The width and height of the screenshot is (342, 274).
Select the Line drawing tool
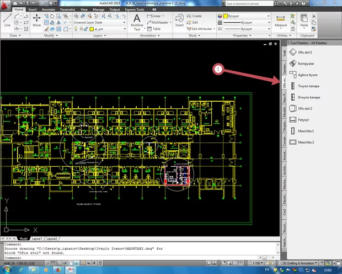[7, 21]
